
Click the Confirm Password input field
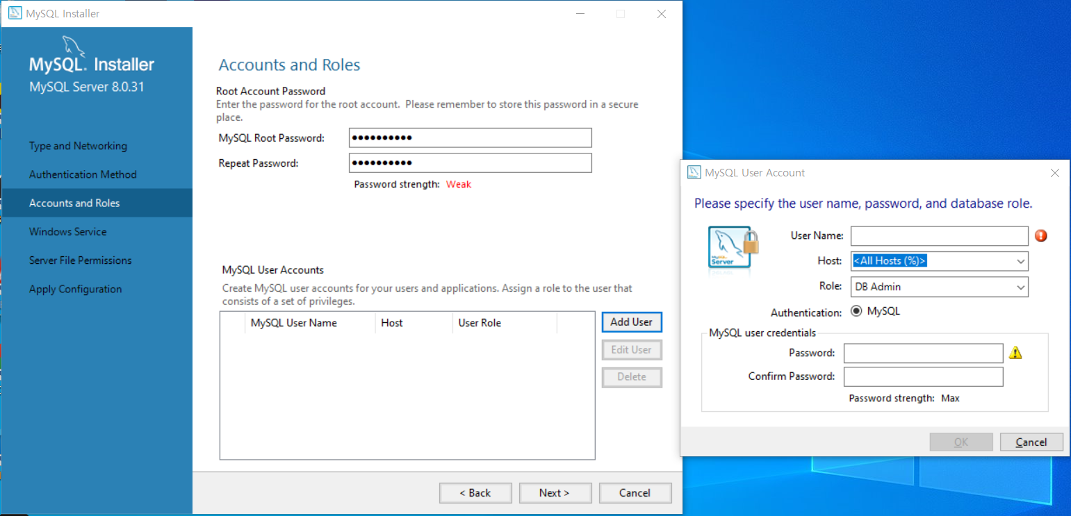(924, 376)
